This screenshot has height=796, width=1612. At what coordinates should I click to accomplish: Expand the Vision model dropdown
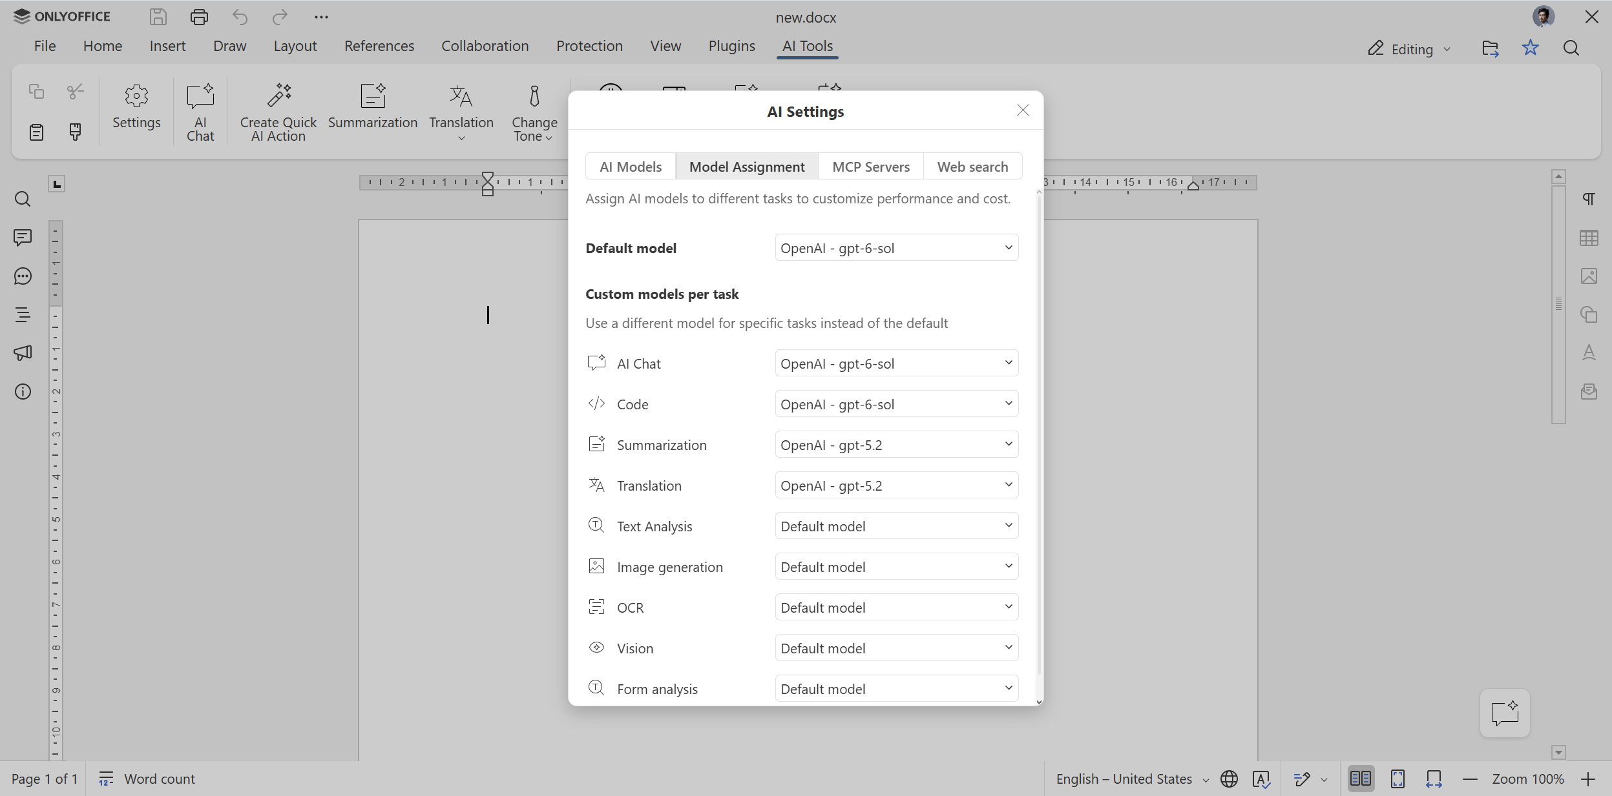[896, 648]
